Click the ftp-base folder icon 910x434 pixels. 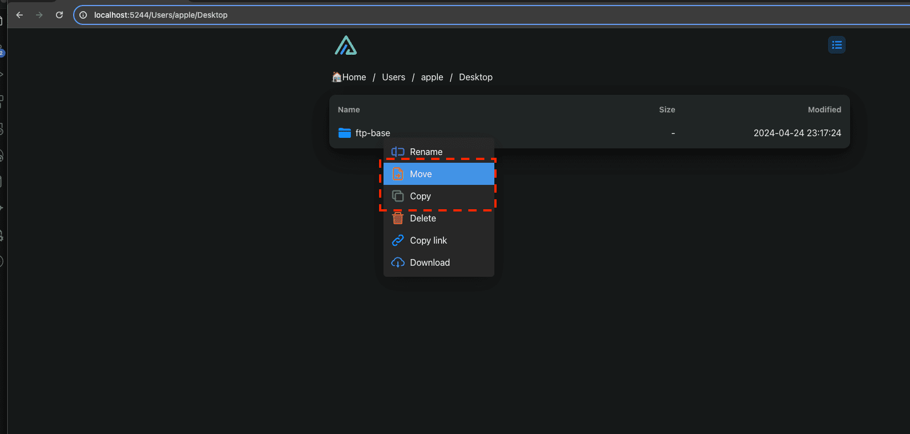tap(345, 133)
